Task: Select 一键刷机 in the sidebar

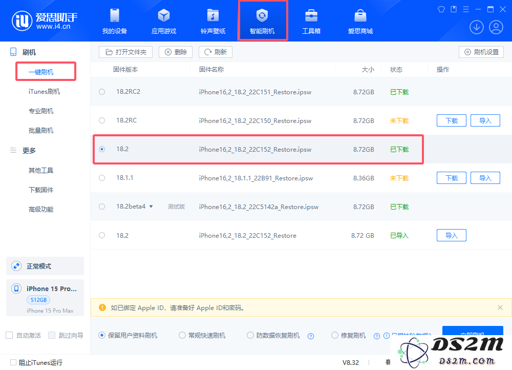Action: pos(41,72)
